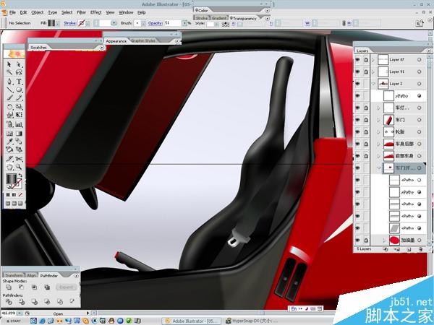Select the Selection arrow tool

[x=9, y=64]
